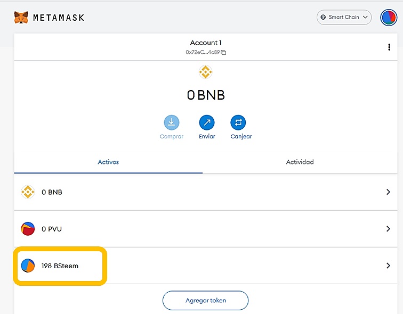Open the Smart Chain network dropdown
The width and height of the screenshot is (403, 314).
point(344,17)
